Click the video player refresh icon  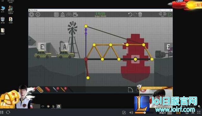[8, 113]
